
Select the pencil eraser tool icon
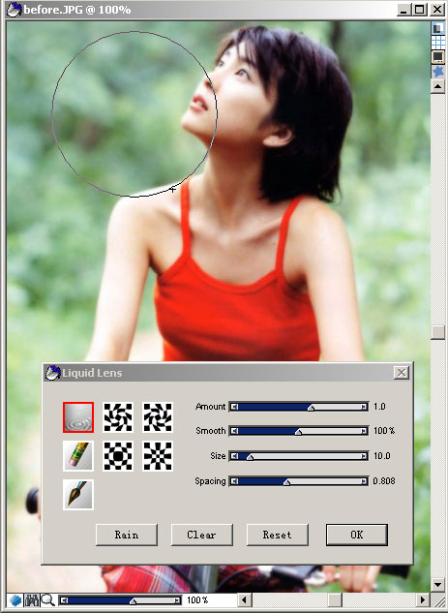tap(78, 456)
